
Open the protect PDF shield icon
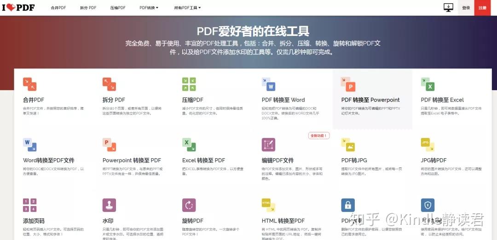[x=428, y=205]
